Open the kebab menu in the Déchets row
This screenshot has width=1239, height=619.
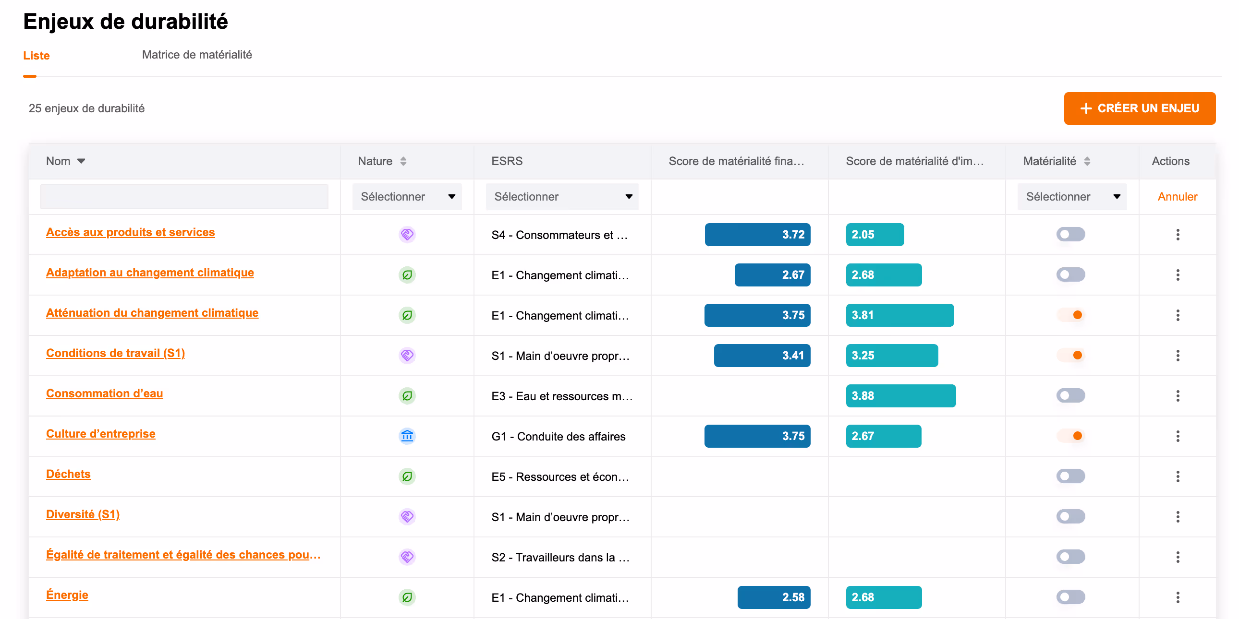click(1178, 477)
